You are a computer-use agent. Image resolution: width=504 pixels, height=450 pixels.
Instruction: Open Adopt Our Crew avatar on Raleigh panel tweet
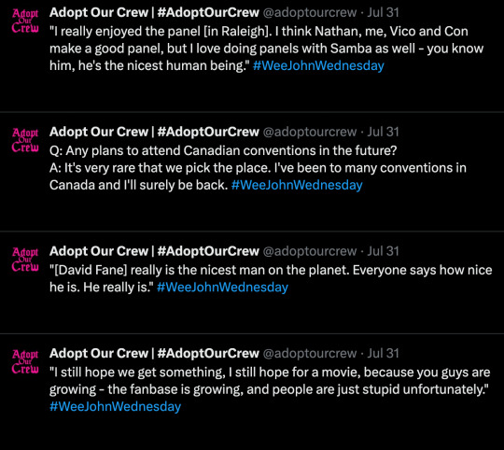(25, 21)
